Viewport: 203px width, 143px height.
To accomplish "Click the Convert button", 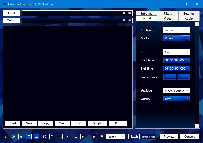I will (190, 137).
